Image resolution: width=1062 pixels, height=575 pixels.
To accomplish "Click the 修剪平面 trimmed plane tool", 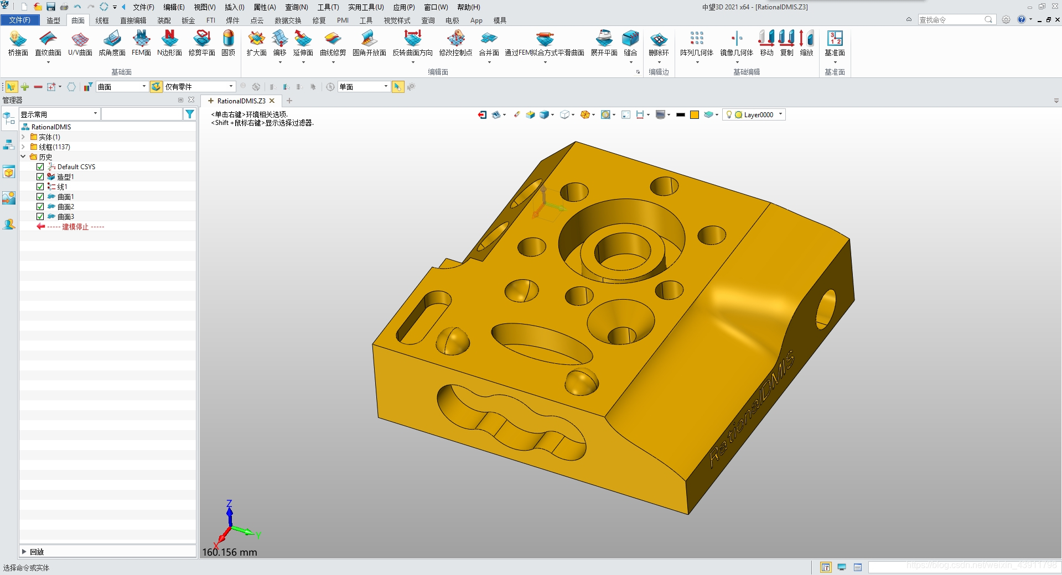I will click(201, 43).
